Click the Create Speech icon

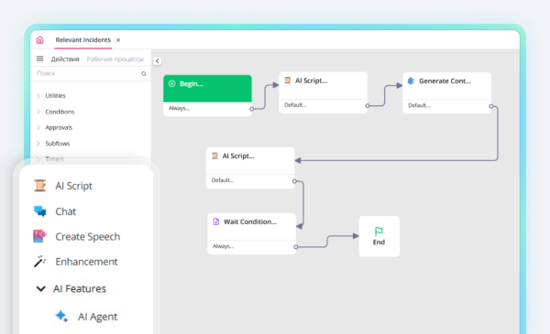[39, 236]
